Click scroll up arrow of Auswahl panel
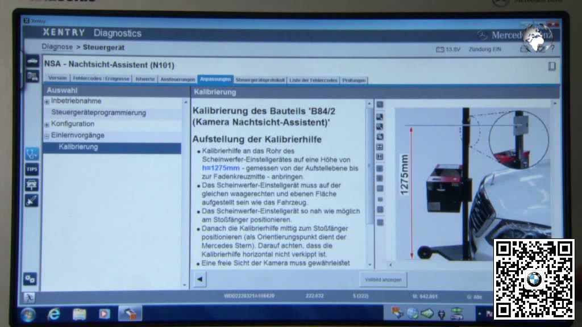 pyautogui.click(x=186, y=102)
